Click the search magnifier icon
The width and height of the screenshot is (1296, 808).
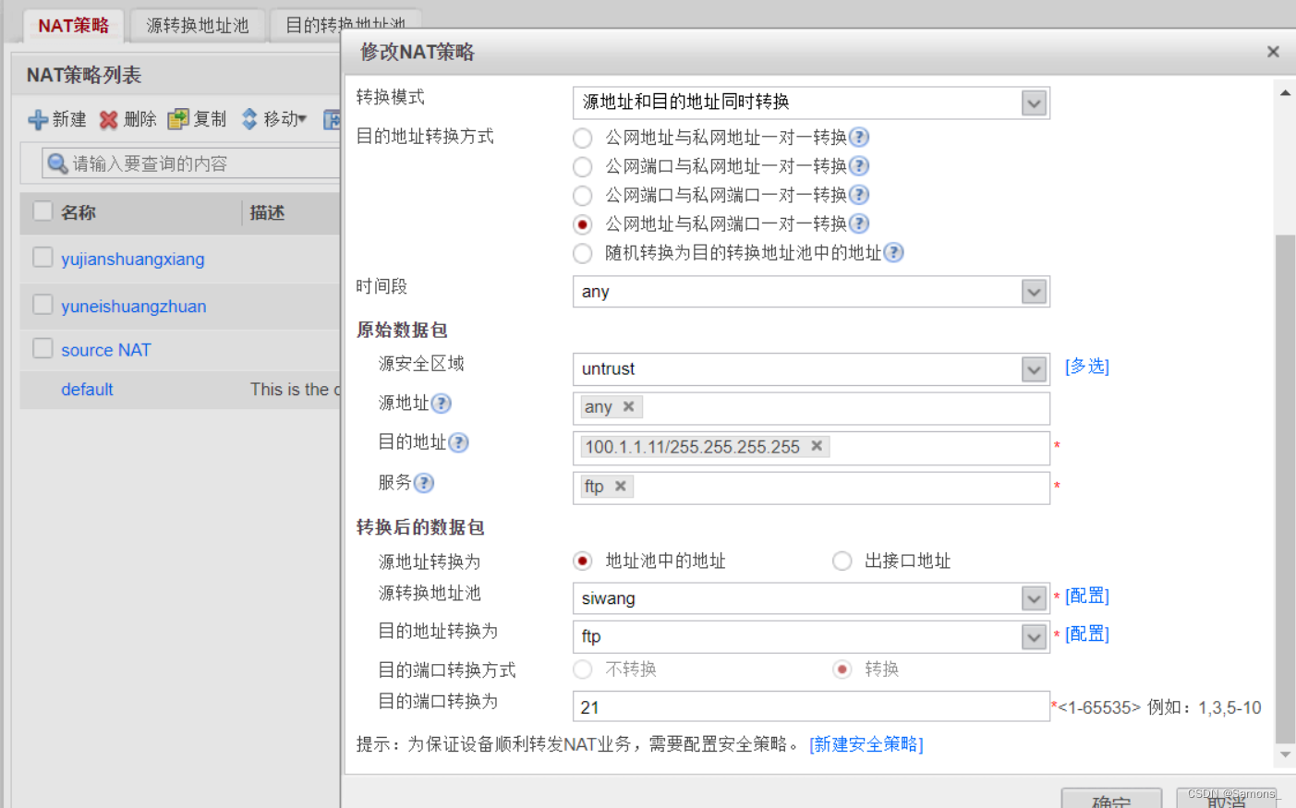(57, 163)
